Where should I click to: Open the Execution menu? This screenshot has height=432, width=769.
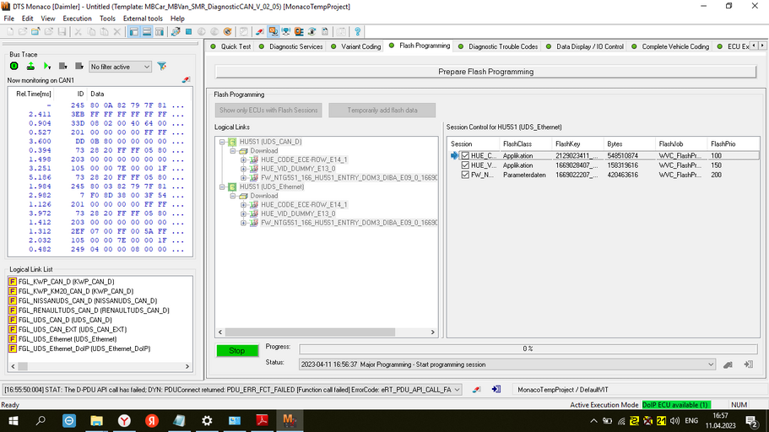point(77,19)
